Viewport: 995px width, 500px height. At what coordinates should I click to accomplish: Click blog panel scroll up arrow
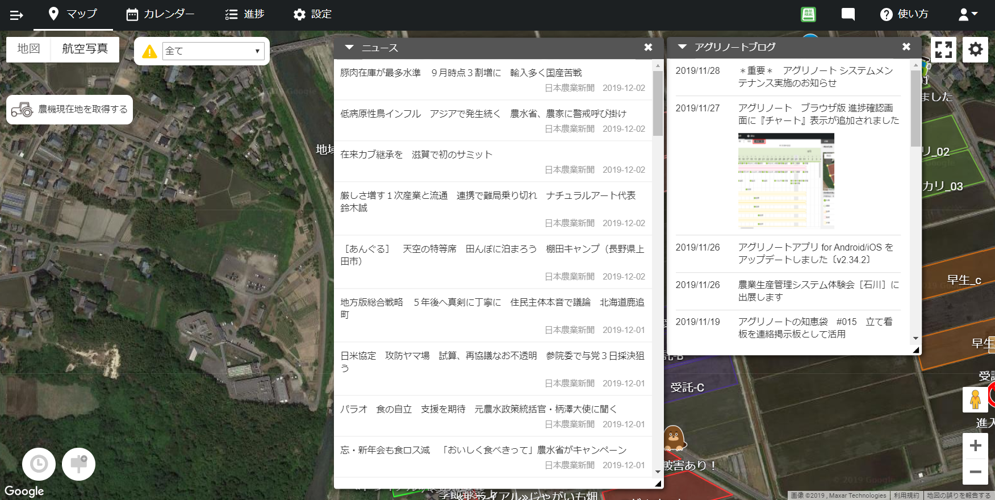(x=915, y=65)
